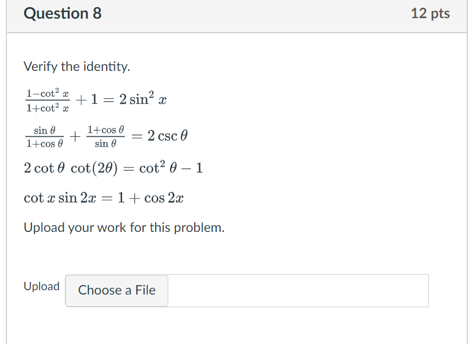This screenshot has height=344, width=468.
Task: Select the Question 8 header text
Action: pos(62,14)
